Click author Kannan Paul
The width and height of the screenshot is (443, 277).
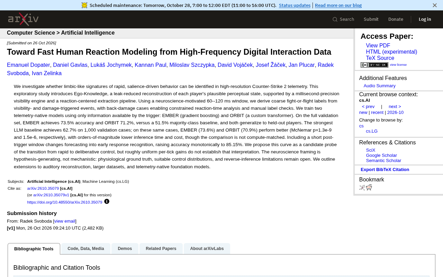(x=151, y=65)
